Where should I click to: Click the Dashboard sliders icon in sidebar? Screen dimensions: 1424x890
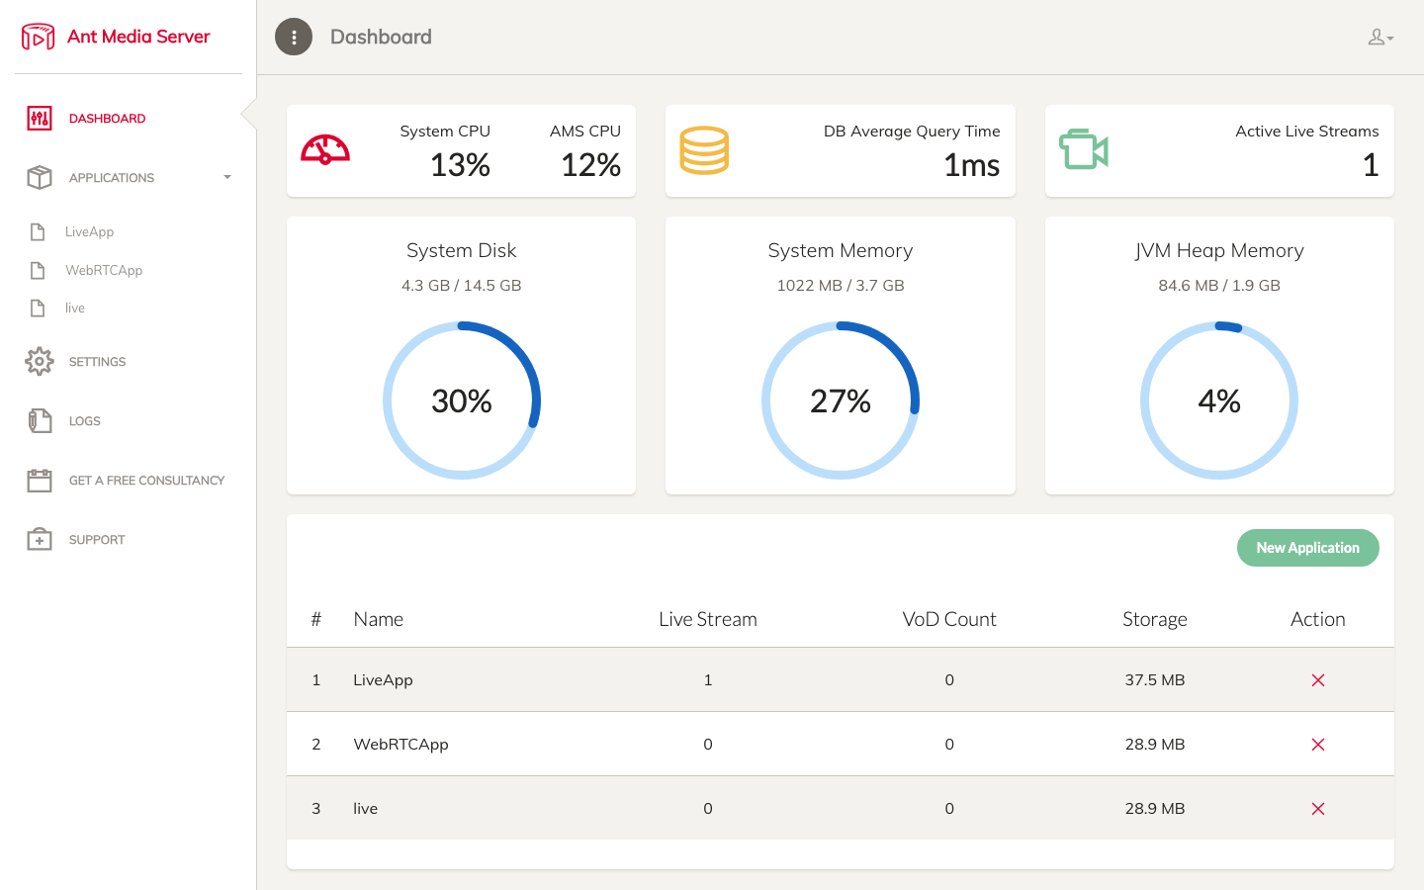[40, 119]
